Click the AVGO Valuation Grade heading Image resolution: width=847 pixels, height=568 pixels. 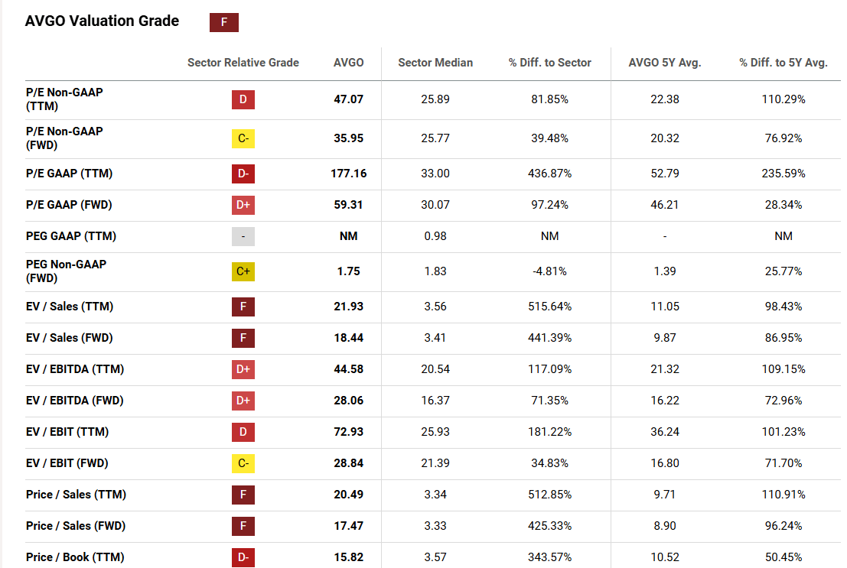[x=102, y=21]
